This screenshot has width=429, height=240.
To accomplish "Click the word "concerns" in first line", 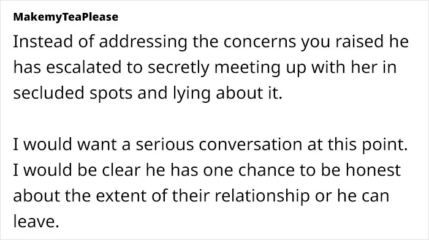I will [260, 42].
